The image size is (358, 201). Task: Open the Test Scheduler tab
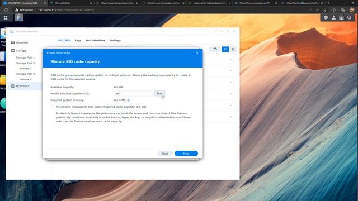95,40
